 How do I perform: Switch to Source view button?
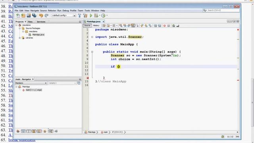(87, 25)
